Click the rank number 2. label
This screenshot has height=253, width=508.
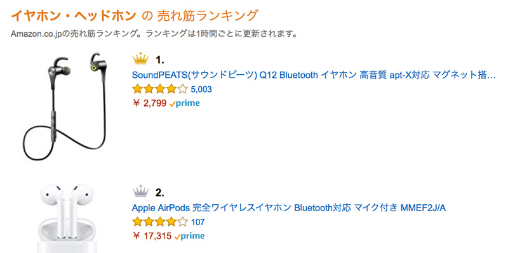(160, 193)
